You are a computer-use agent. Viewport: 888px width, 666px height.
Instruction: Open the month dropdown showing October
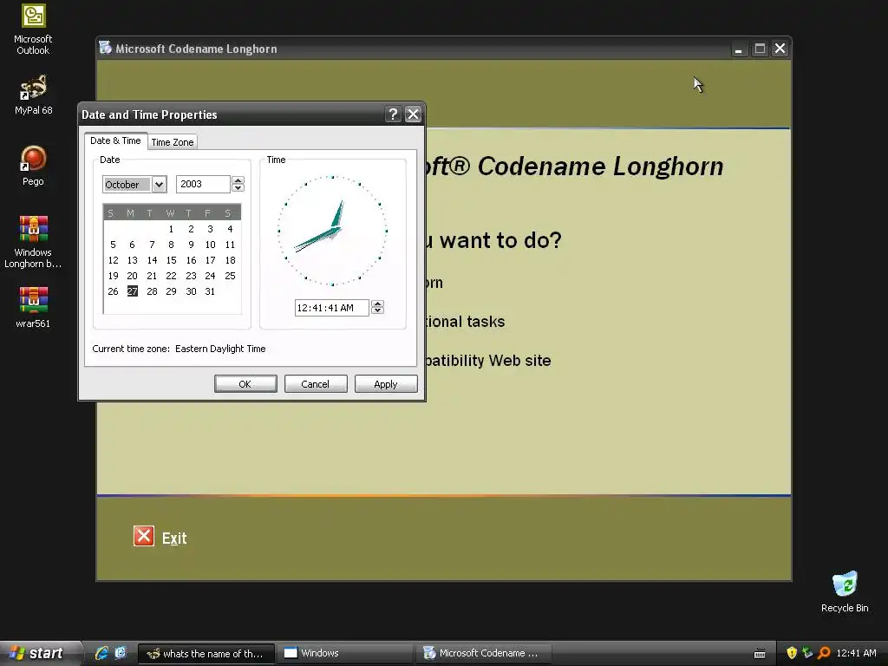coord(160,185)
